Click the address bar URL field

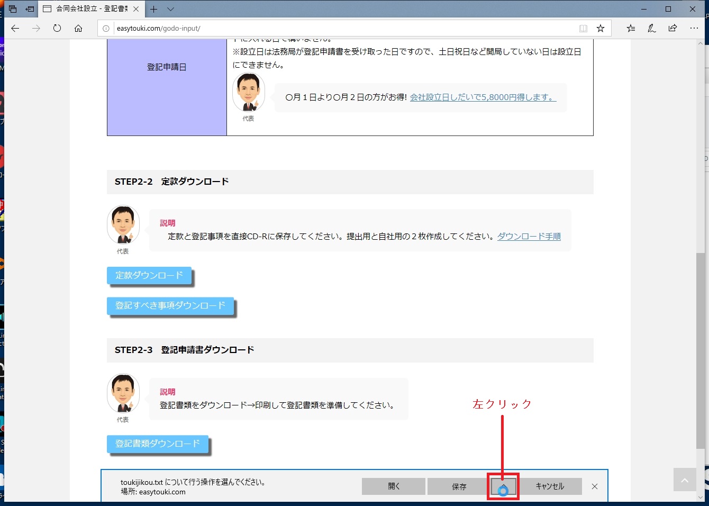(339, 29)
